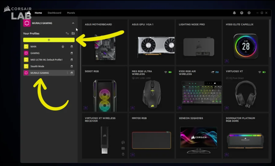This screenshot has height=166, width=275.
Task: Click the keyboard icon on Virtuoso XT receiver tile
Action: (x=123, y=148)
